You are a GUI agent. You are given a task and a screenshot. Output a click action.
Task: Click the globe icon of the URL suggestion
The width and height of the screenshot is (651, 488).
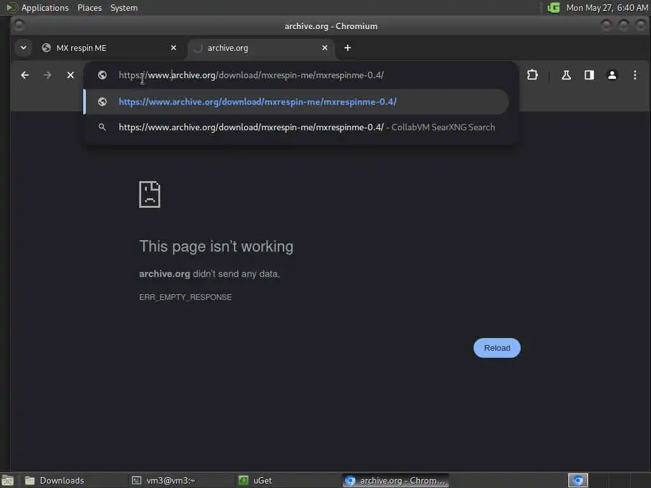click(102, 102)
